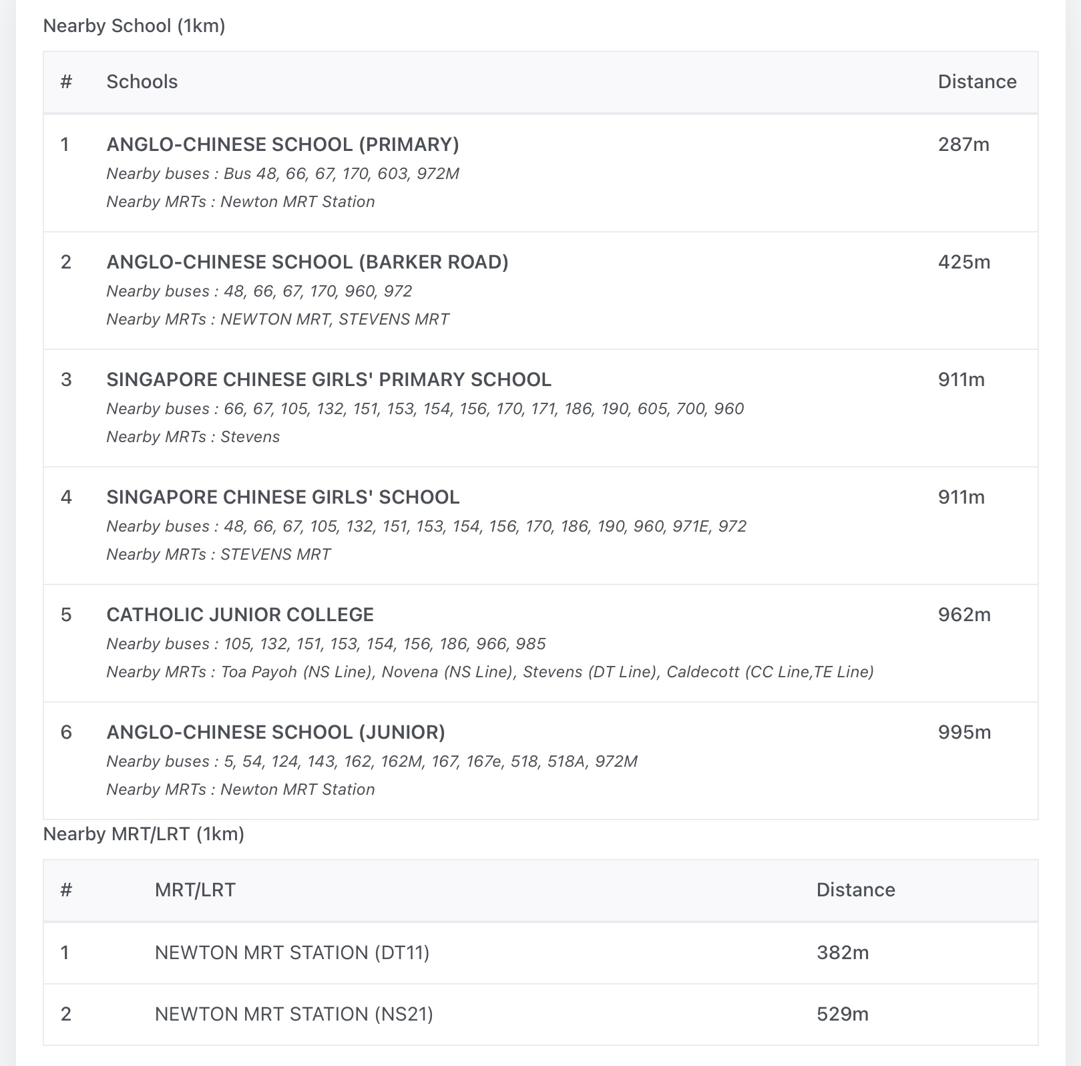Select the Newton MRT Station (NS21) row
The height and width of the screenshot is (1066, 1081).
(x=294, y=1015)
